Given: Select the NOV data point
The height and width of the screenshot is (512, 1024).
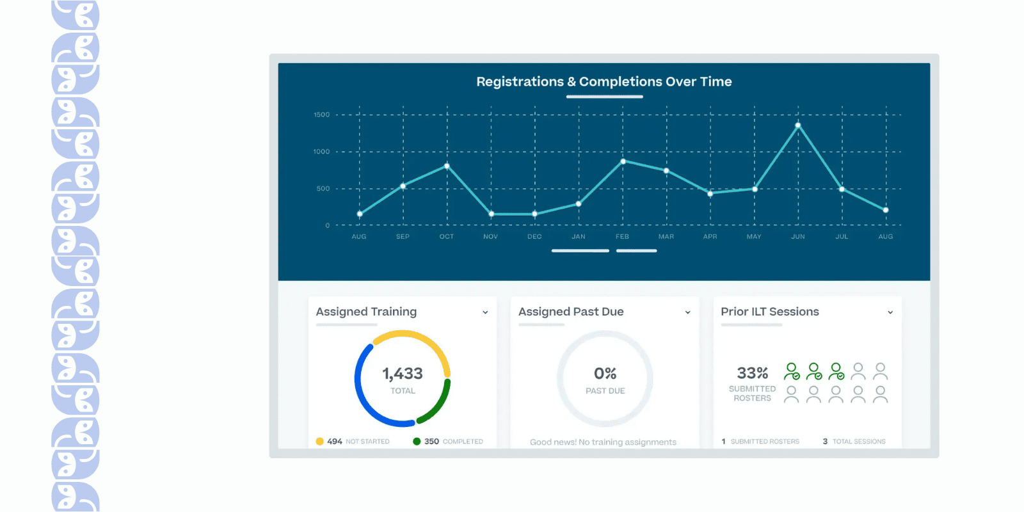Looking at the screenshot, I should pos(492,214).
